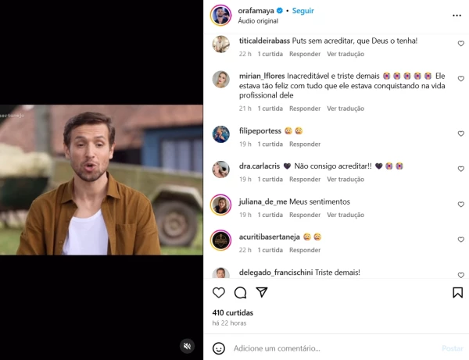This screenshot has width=469, height=360.
Task: Like the post with heart icon
Action: coord(219,292)
